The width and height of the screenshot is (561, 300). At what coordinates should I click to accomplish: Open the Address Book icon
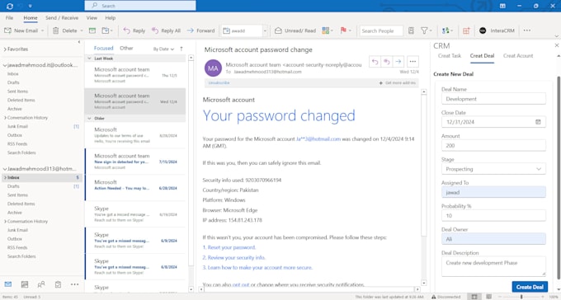[x=411, y=30]
